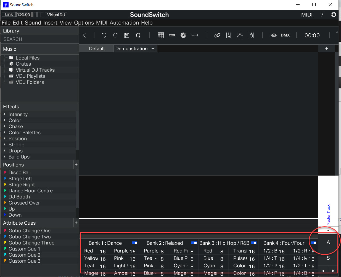Undo the last action in toolbar

click(x=104, y=35)
